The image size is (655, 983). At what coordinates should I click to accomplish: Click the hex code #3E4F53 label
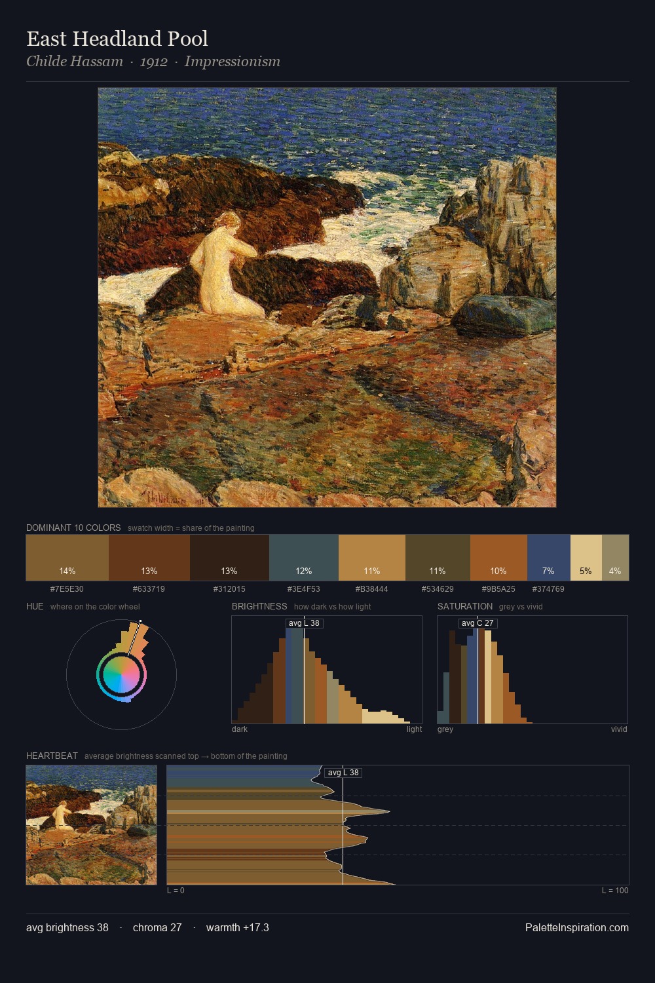[x=304, y=589]
